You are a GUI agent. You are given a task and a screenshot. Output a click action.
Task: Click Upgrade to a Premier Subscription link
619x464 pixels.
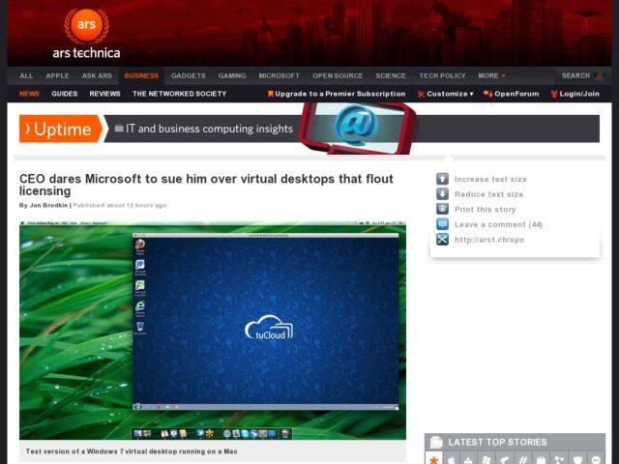[x=337, y=94]
